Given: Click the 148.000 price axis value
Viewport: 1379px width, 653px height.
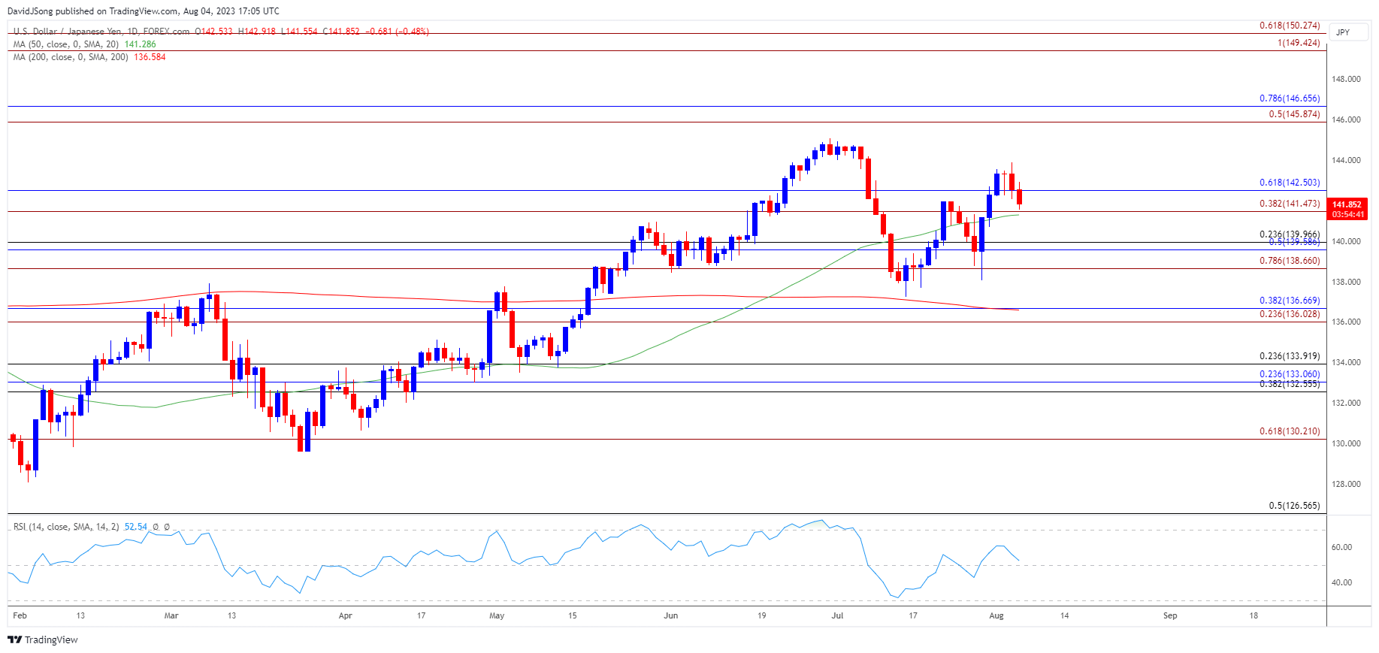Looking at the screenshot, I should pos(1346,79).
